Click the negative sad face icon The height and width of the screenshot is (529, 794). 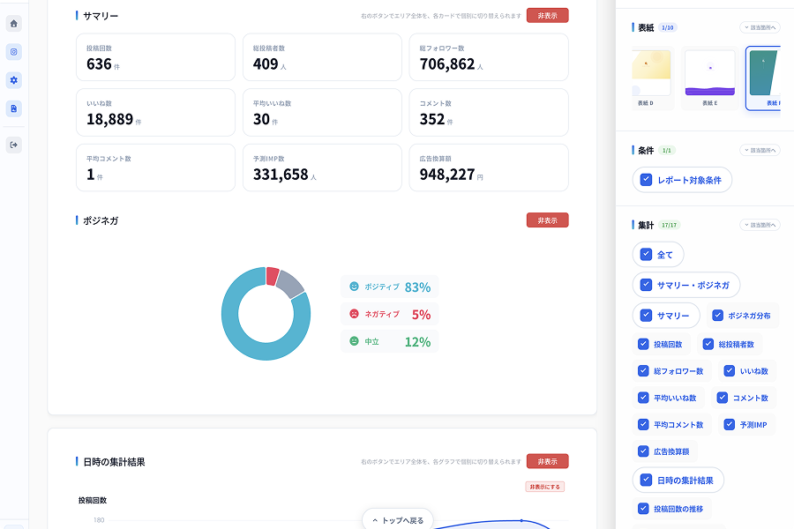(x=355, y=314)
